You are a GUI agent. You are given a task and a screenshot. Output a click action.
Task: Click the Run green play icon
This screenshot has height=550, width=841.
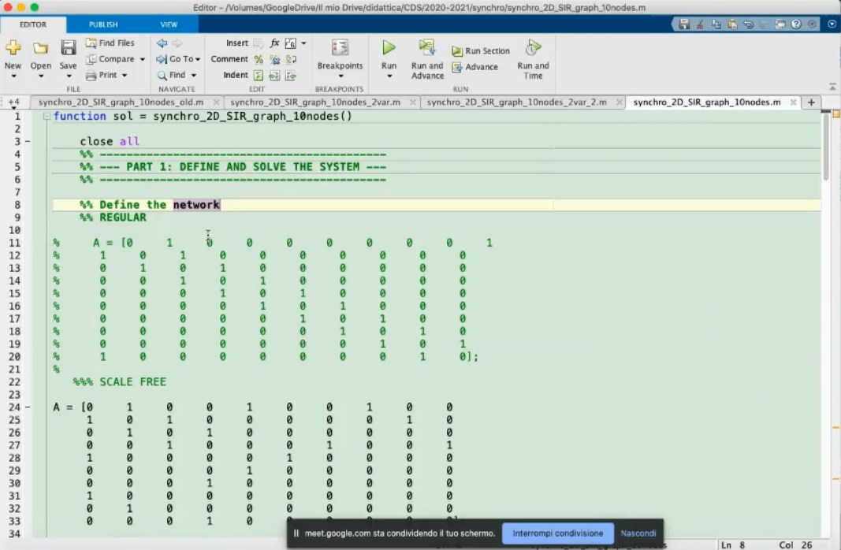pos(389,49)
